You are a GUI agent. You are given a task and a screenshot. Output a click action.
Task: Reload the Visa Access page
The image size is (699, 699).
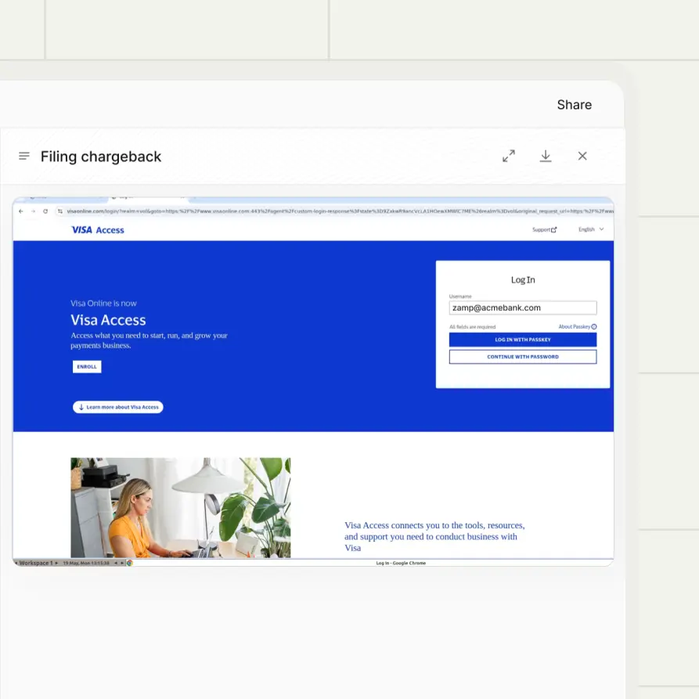45,211
